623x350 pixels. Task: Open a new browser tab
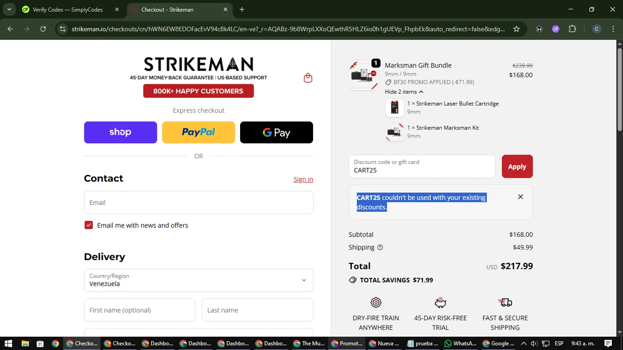click(x=242, y=10)
